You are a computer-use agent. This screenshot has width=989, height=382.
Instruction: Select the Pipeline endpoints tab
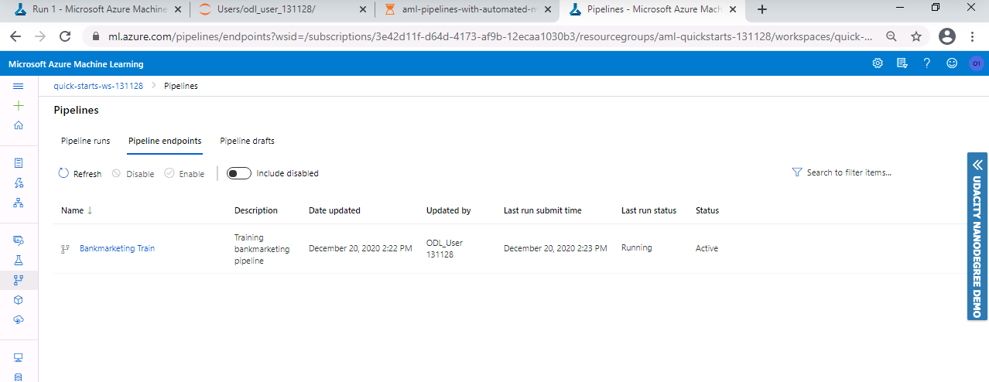coord(165,141)
